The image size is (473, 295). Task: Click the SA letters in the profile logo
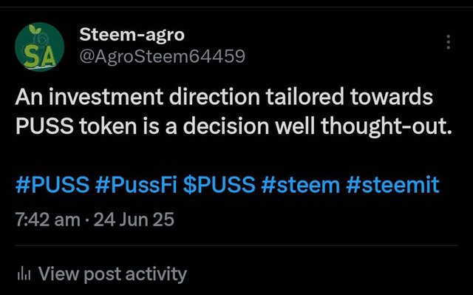(39, 58)
